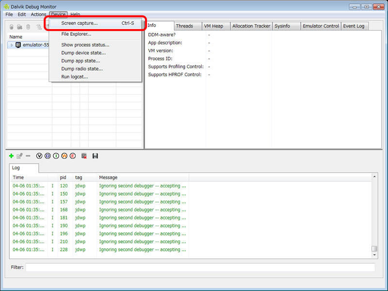Select Dump app state... menu entry

point(96,61)
